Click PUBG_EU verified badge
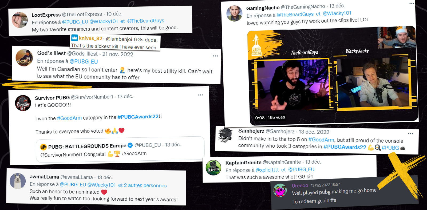The height and width of the screenshot is (210, 427). click(130, 145)
